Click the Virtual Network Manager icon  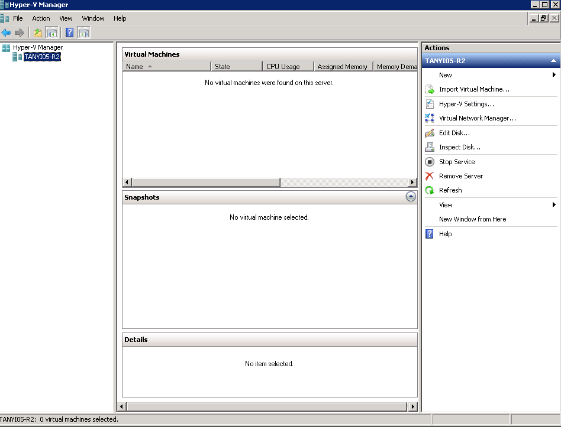(430, 118)
